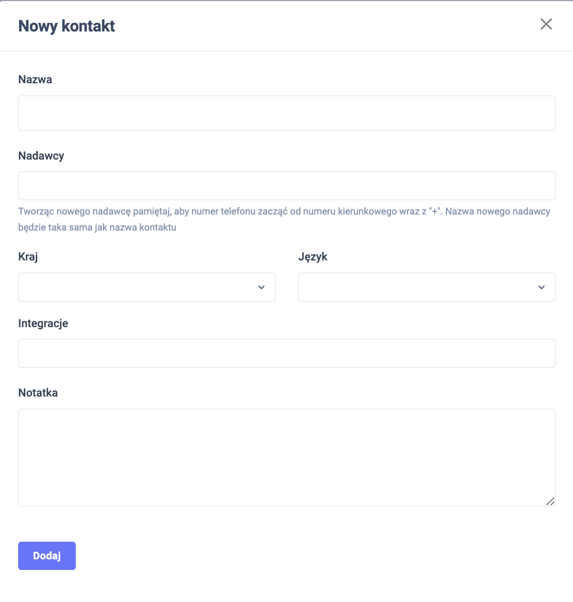
Task: Click inside the Nadawcy input field
Action: click(x=286, y=186)
